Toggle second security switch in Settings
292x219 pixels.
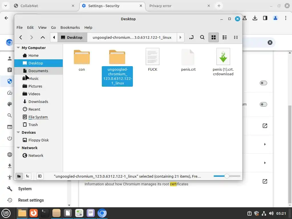coord(263,104)
